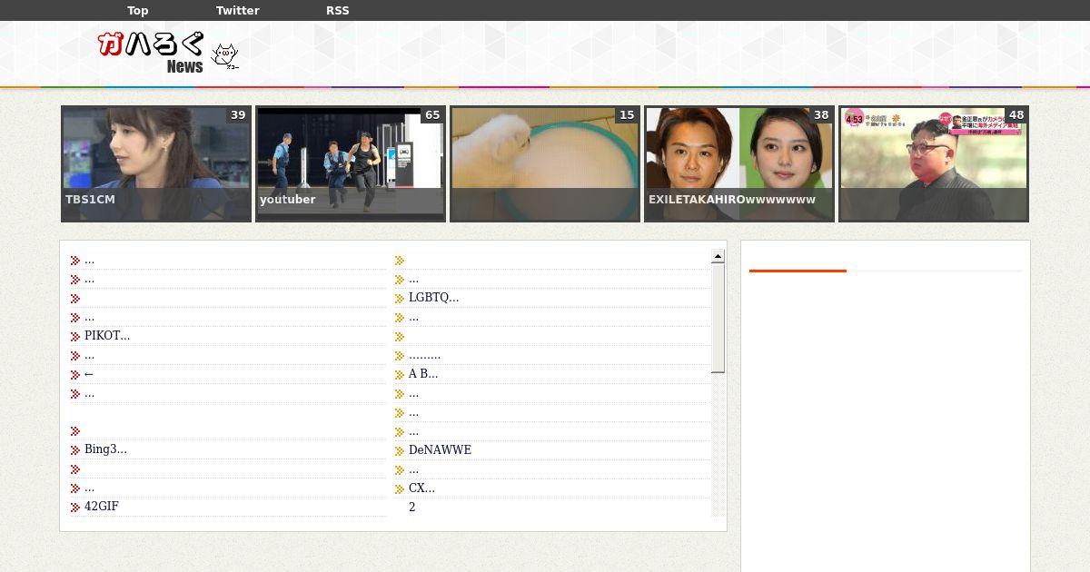Screen dimensions: 1090x572
Task: Open the Top menu item
Action: [138, 11]
